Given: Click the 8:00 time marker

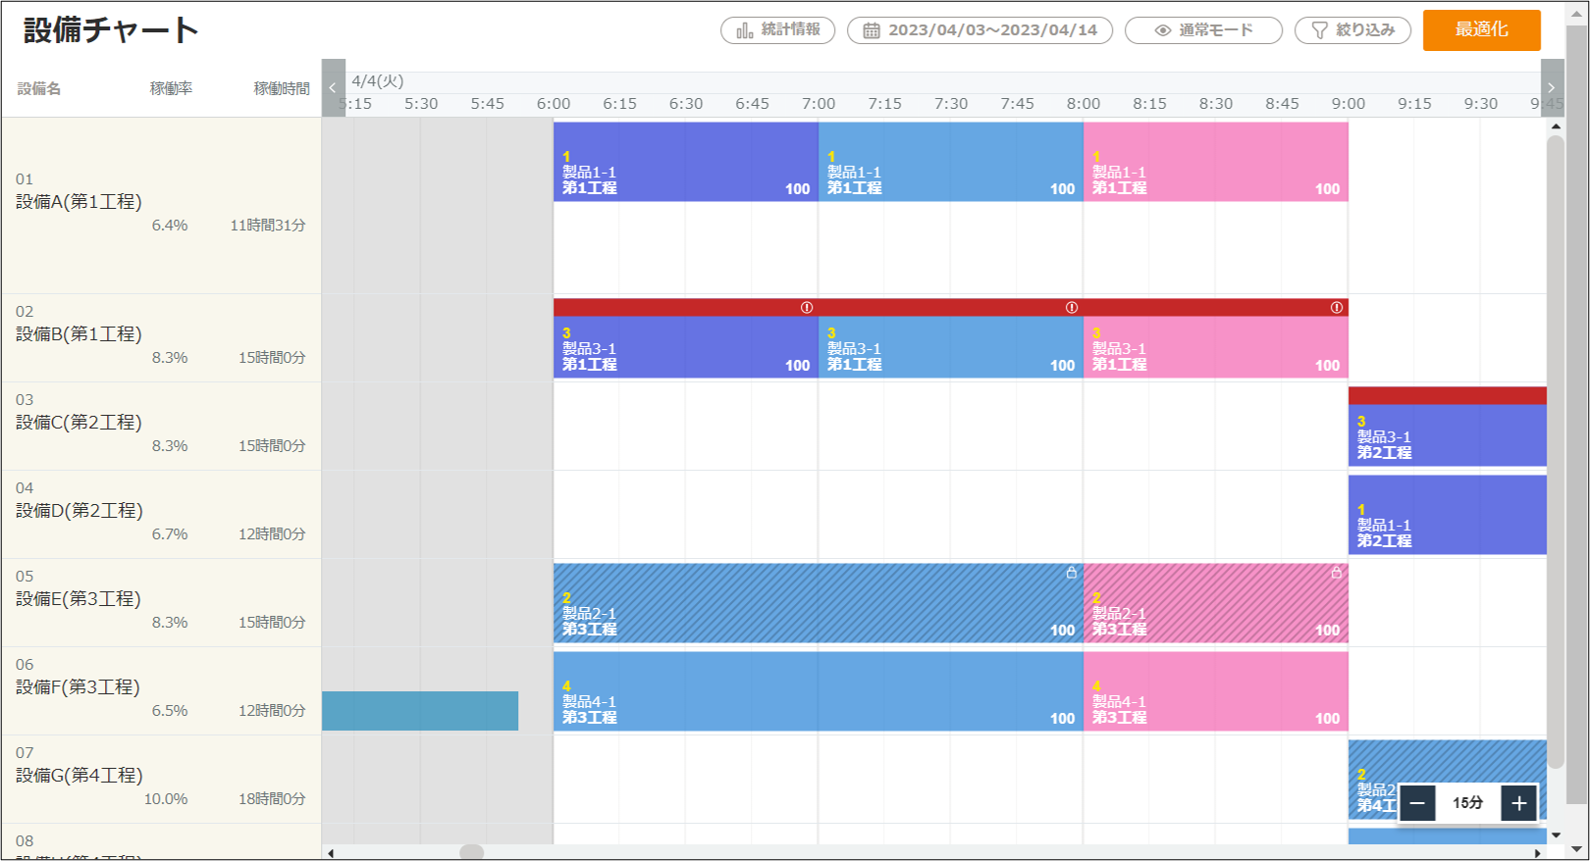Looking at the screenshot, I should [x=1084, y=104].
